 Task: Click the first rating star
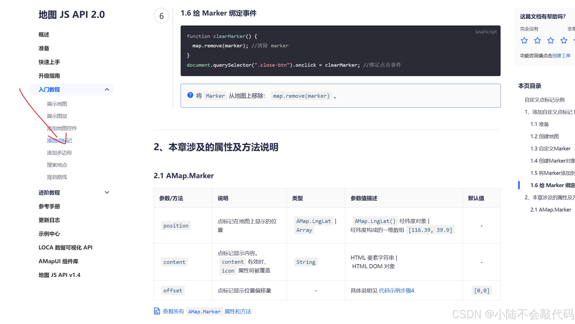click(524, 40)
